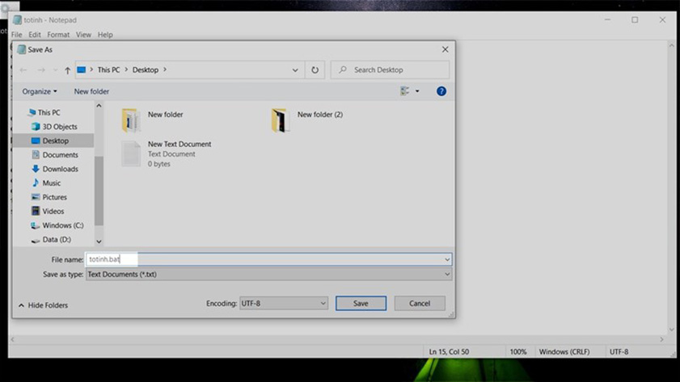Screen dimensions: 680x382
Task: Expand the Save as type dropdown
Action: 268,275
